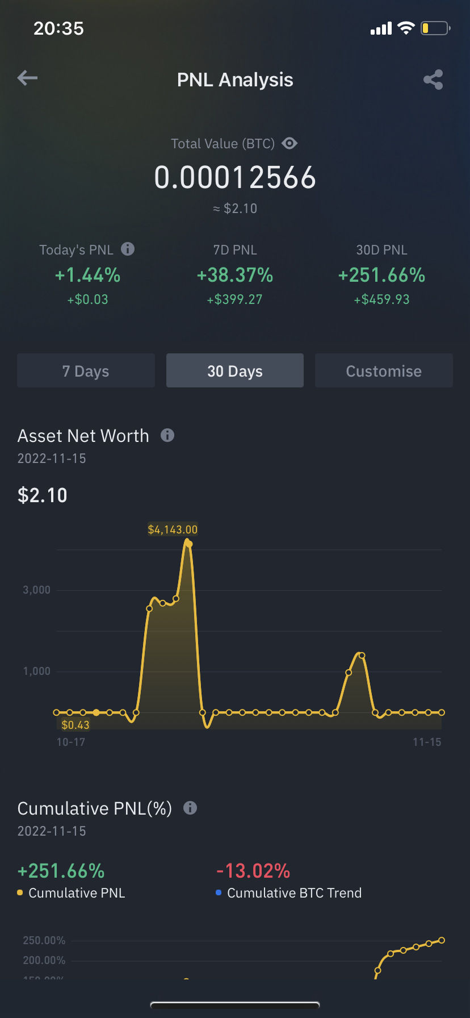
Task: Open Asset Net Worth info icon
Action: (x=167, y=435)
